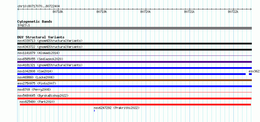The width and height of the screenshot is (260, 122).
Task: Open nsv1141879 (Alsmadi2014) variant label
Action: click(x=39, y=53)
